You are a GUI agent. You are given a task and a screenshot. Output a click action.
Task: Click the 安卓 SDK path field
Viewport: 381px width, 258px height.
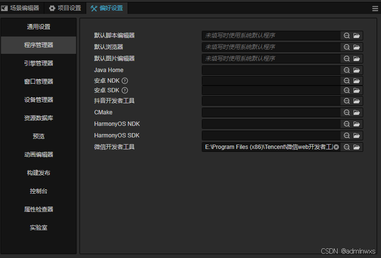pyautogui.click(x=271, y=90)
